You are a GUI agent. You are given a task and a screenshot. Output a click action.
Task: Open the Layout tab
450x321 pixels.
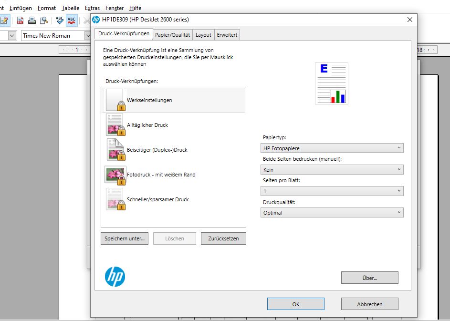point(203,35)
